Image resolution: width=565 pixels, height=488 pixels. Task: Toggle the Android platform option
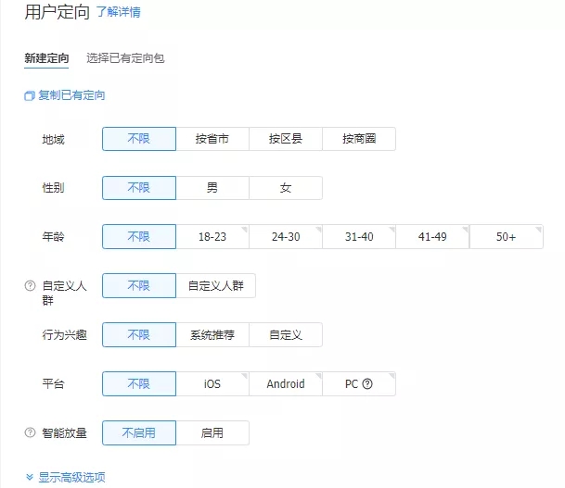286,384
